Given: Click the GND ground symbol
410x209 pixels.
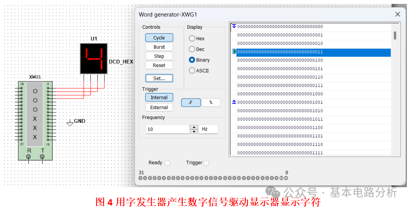Looking at the screenshot, I should (x=70, y=123).
